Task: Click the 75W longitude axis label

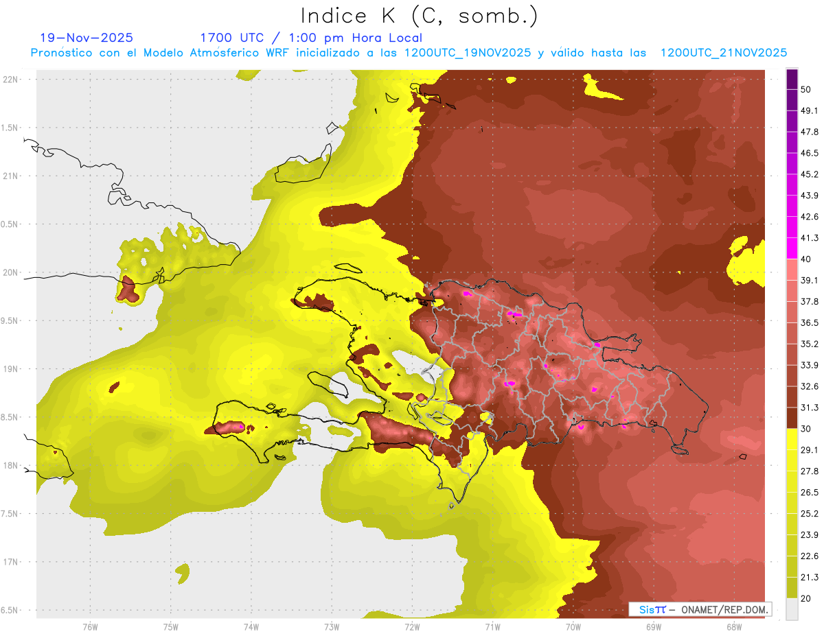Action: [171, 626]
